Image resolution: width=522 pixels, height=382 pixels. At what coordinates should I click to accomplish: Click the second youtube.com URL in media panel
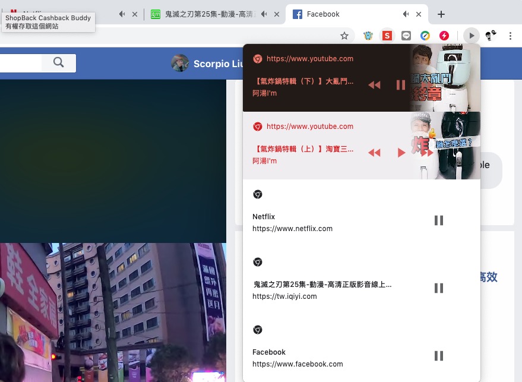coord(310,126)
